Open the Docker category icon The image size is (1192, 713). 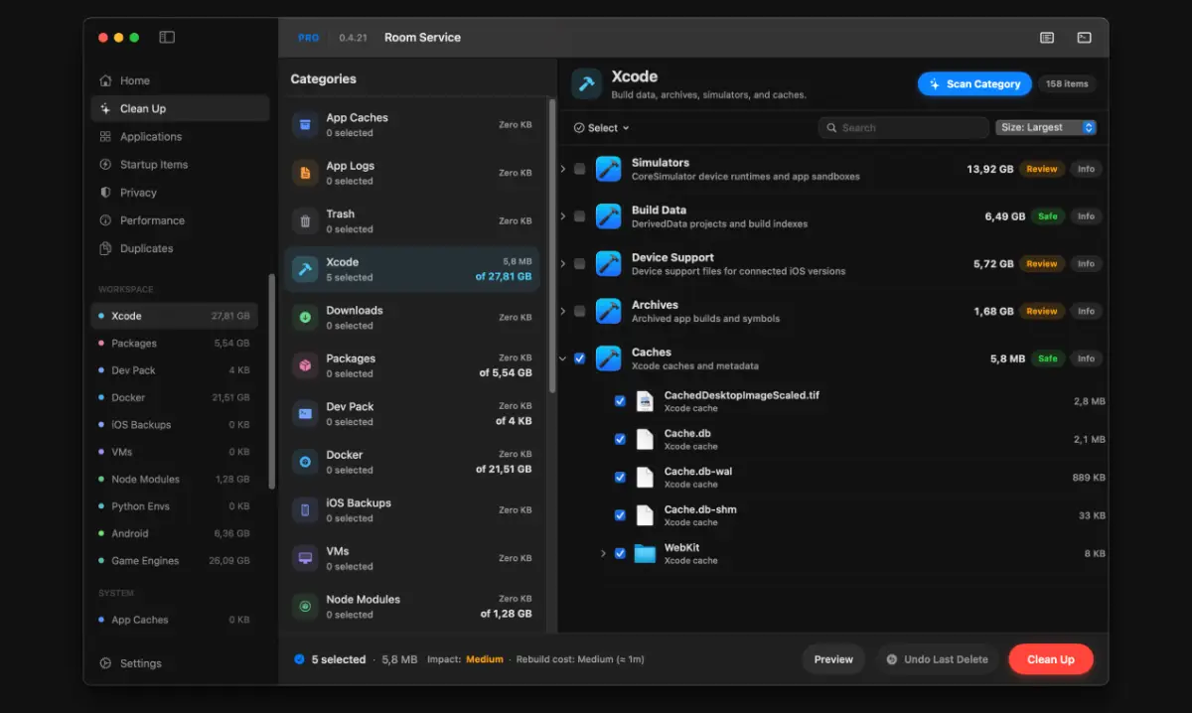pyautogui.click(x=305, y=462)
